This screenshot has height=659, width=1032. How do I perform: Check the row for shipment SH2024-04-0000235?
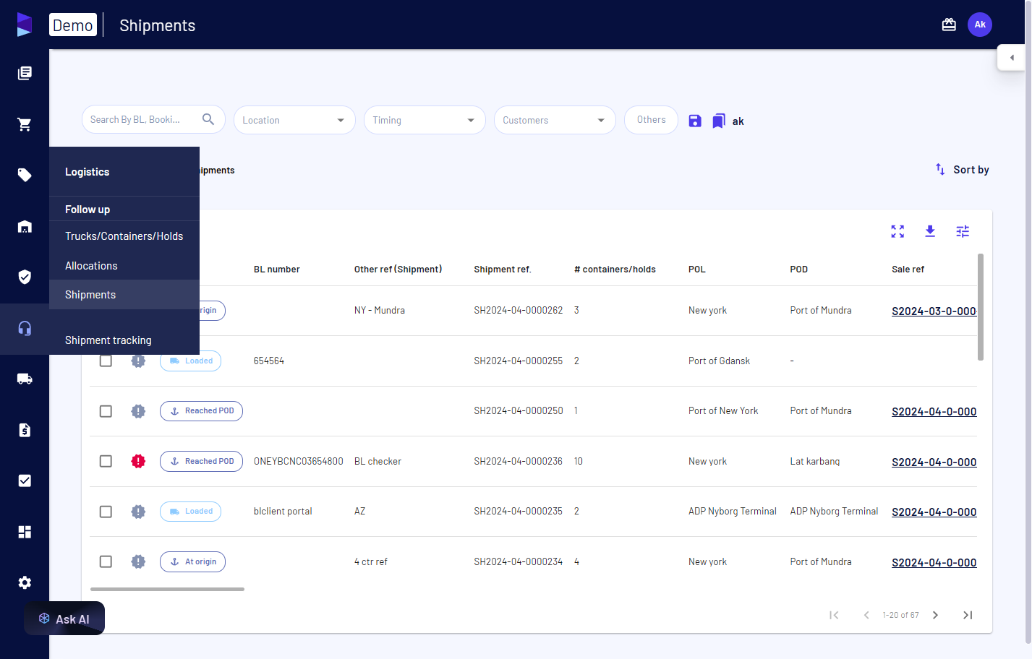(106, 512)
